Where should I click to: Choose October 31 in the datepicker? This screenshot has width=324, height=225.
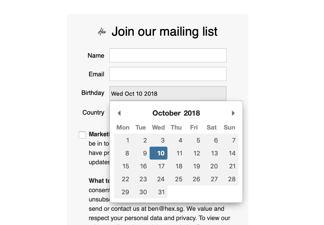click(x=158, y=192)
